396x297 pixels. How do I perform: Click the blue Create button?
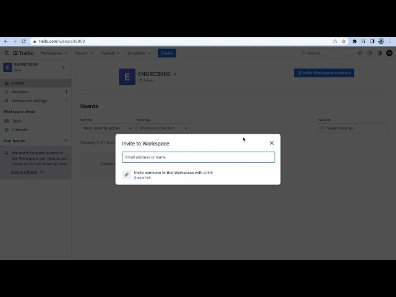tap(167, 53)
